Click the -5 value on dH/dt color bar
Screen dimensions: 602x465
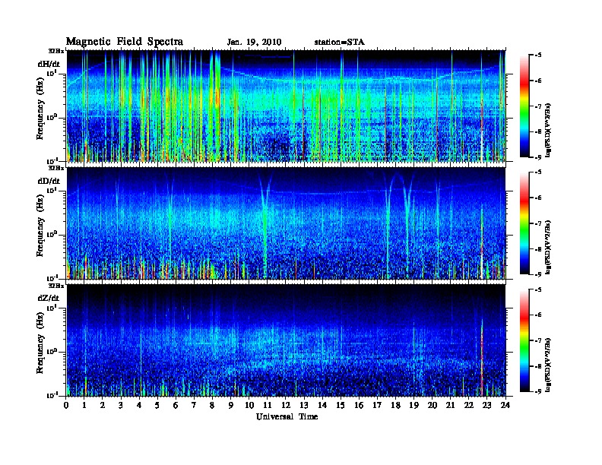pos(538,55)
